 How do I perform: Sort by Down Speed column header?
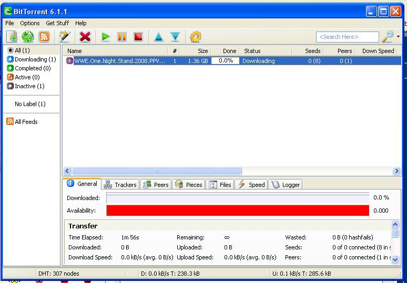[x=377, y=51]
